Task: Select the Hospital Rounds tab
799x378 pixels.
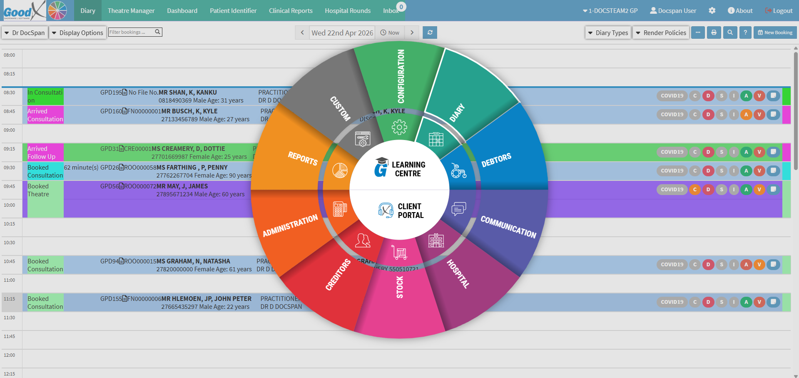Action: [x=348, y=11]
